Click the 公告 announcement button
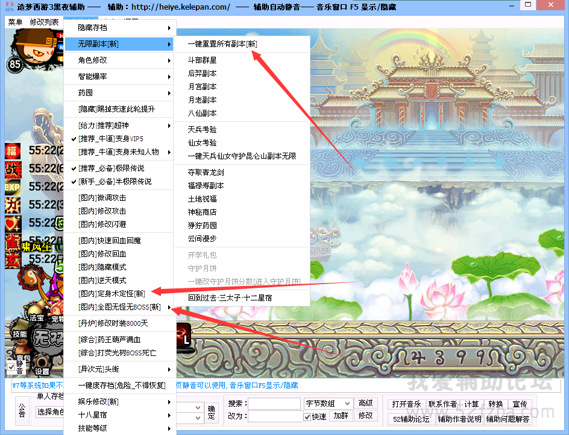The height and width of the screenshot is (435, 569). [22, 410]
